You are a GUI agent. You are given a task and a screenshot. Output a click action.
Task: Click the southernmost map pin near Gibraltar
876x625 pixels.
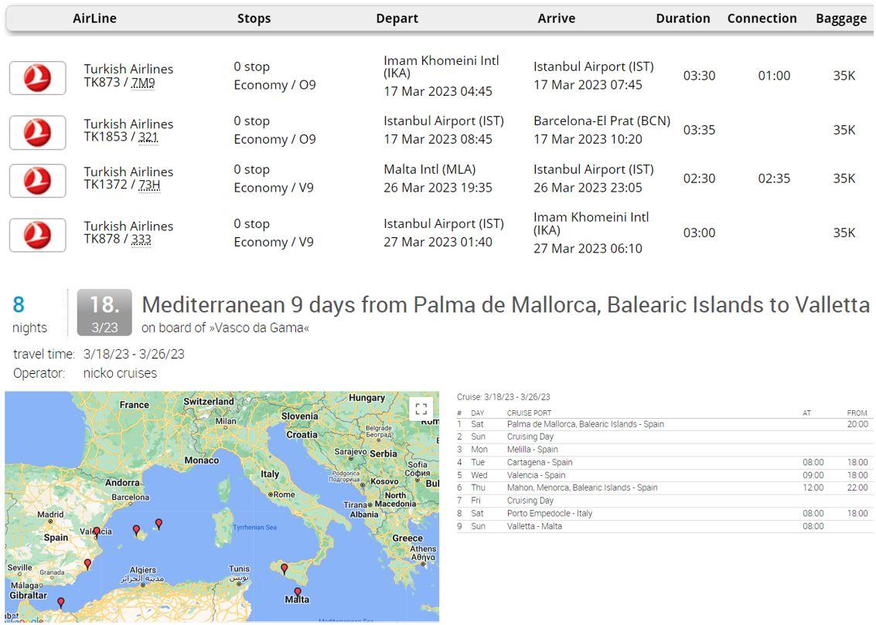[61, 602]
